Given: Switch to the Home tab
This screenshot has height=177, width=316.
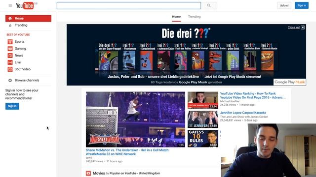Looking at the screenshot, I should (x=176, y=17).
